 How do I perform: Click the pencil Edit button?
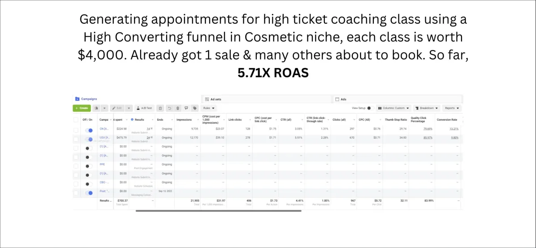[x=117, y=108]
